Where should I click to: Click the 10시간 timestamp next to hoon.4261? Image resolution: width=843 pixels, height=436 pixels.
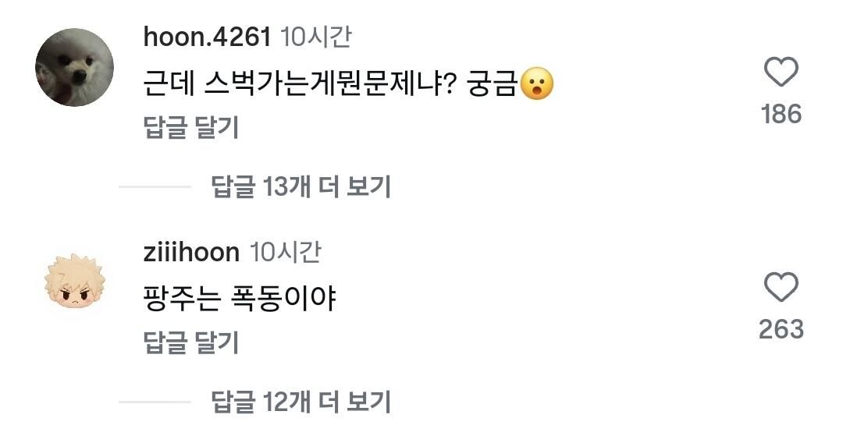317,37
